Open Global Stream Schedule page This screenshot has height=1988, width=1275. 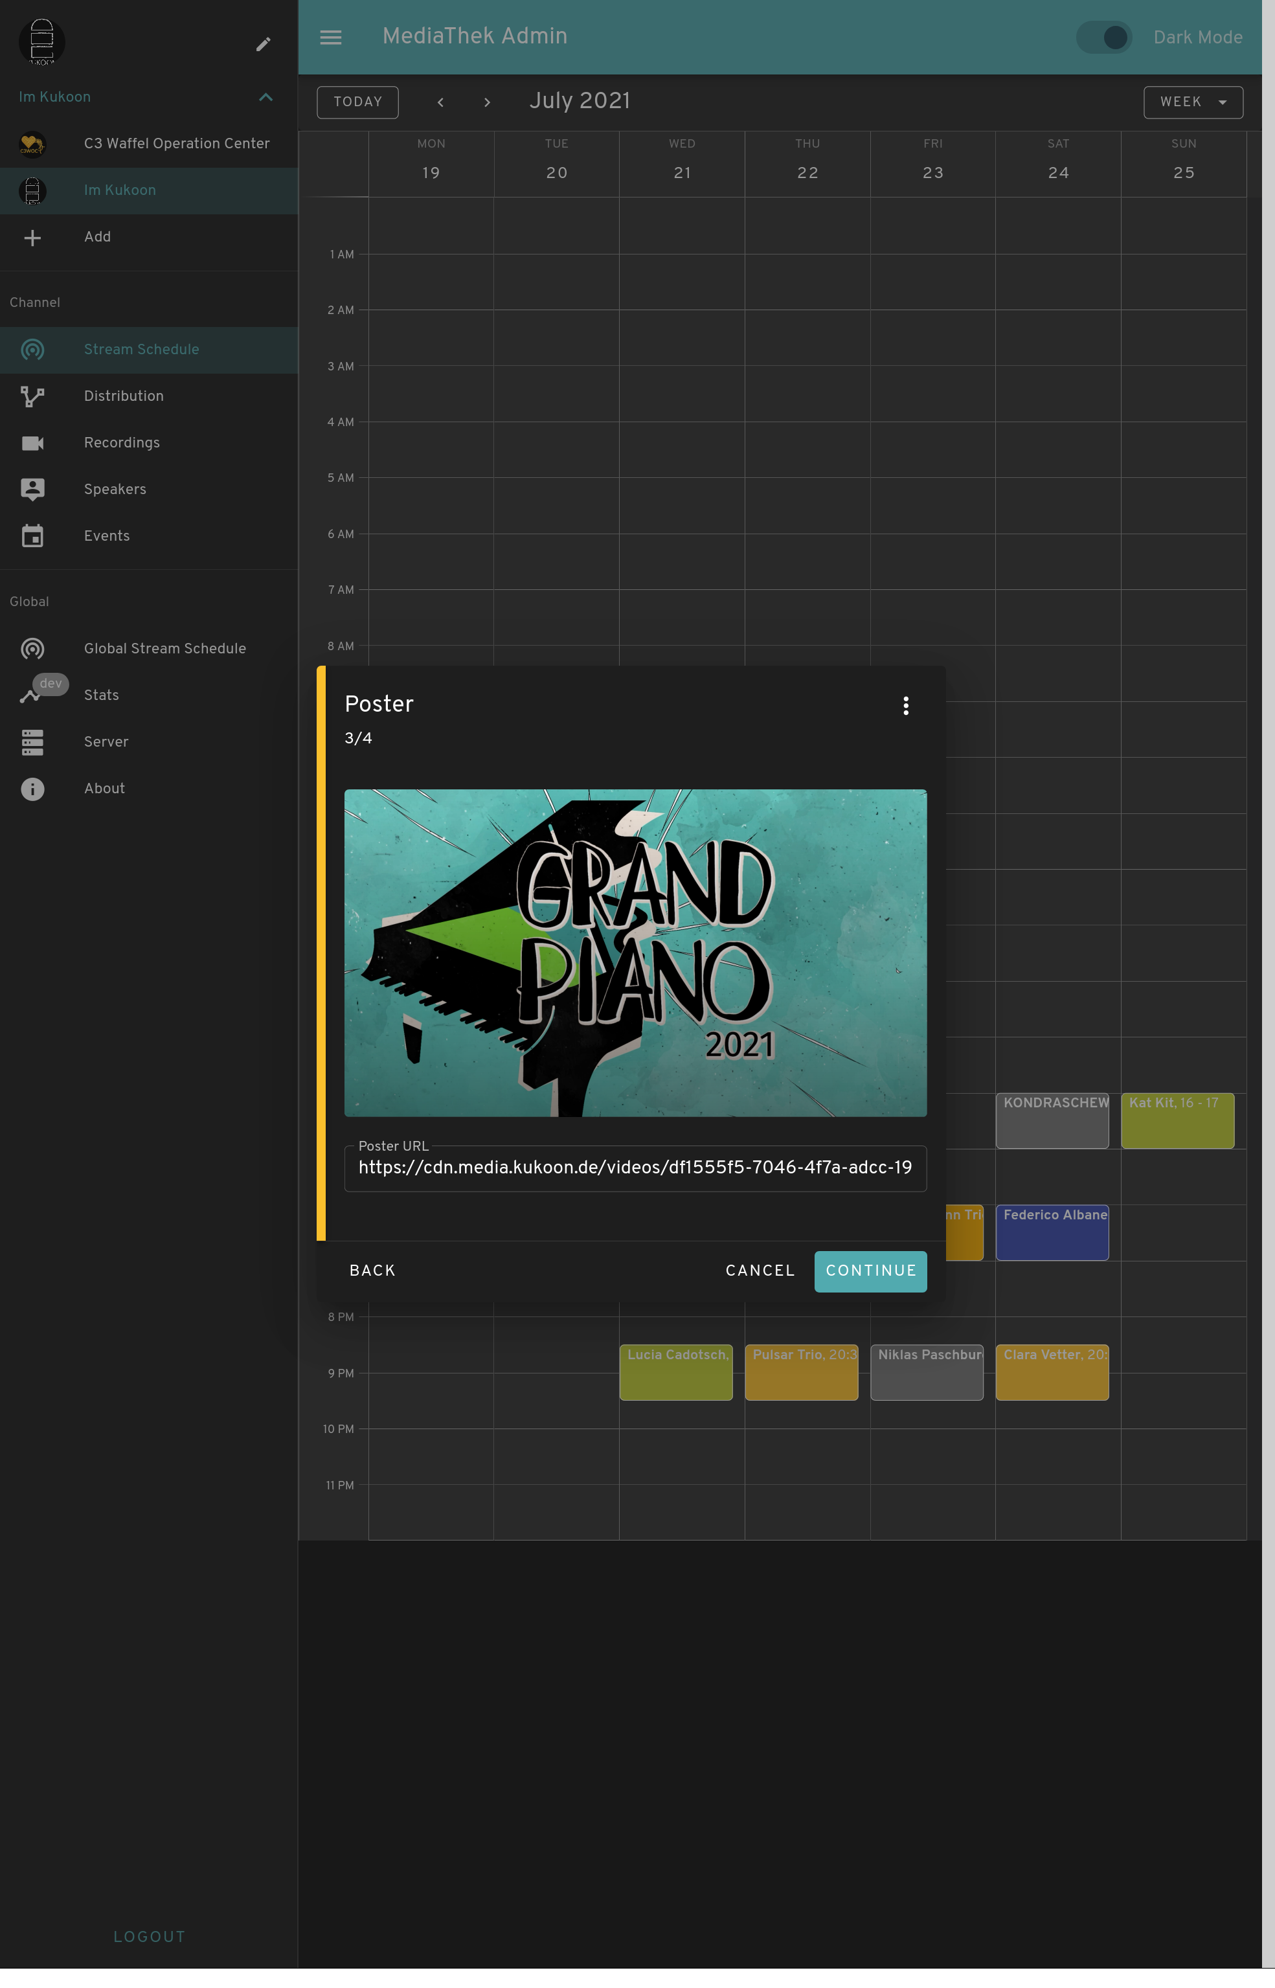coord(149,648)
